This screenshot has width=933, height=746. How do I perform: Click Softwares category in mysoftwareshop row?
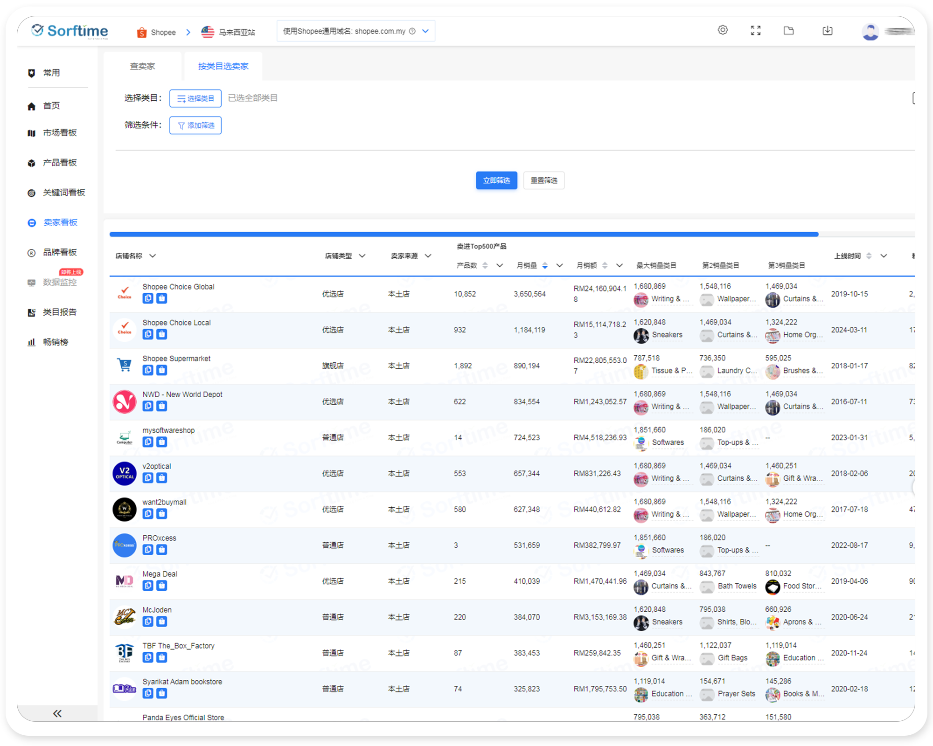(x=668, y=442)
